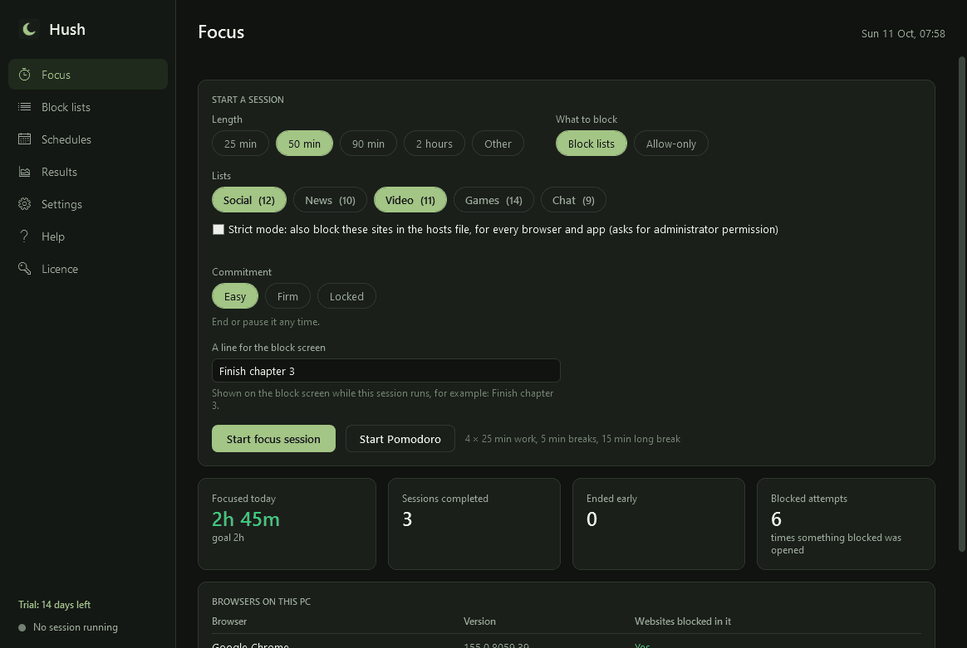The image size is (967, 648).
Task: Toggle the News (10) block list
Action: coord(330,200)
